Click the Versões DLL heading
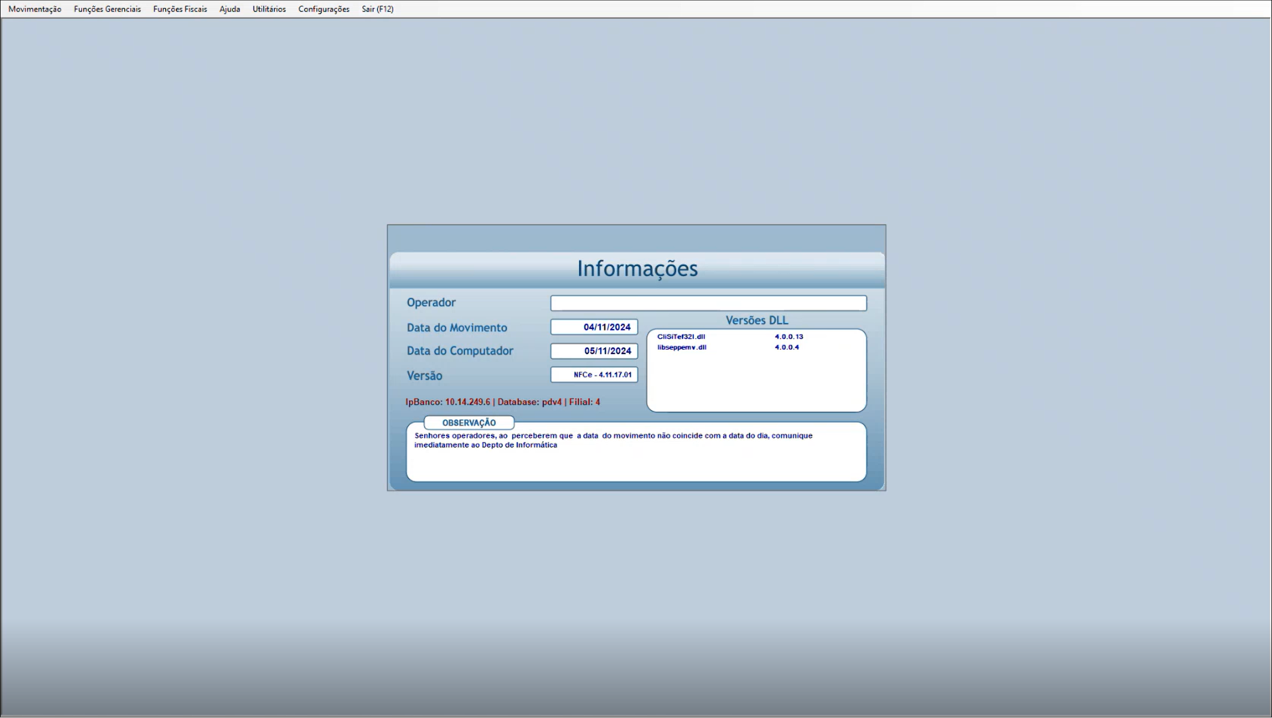This screenshot has width=1272, height=718. (756, 321)
